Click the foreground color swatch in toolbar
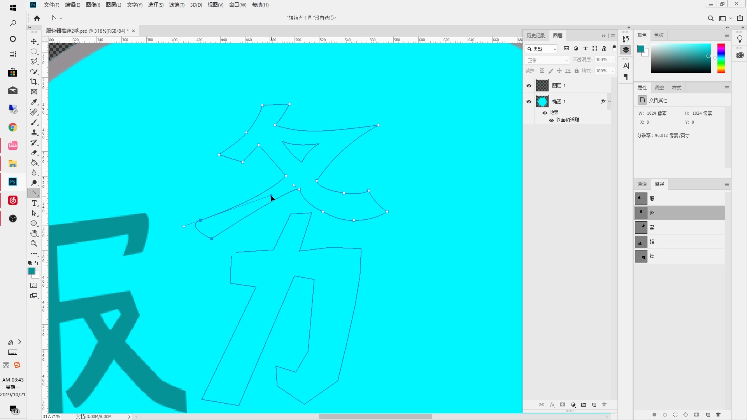This screenshot has height=420, width=747. point(32,271)
